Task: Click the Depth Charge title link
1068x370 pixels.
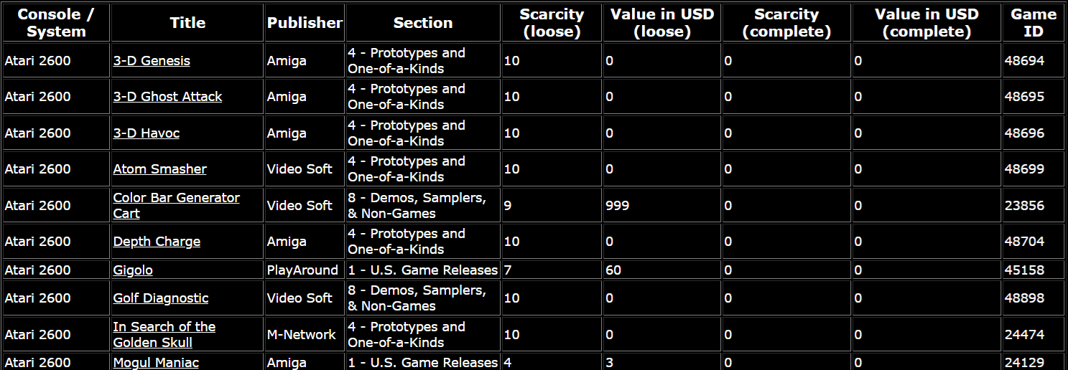Action: (157, 242)
